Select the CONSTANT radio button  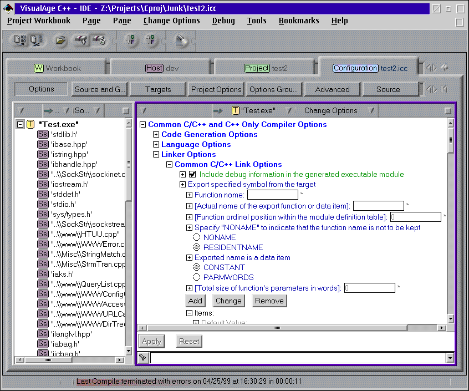[x=196, y=267]
